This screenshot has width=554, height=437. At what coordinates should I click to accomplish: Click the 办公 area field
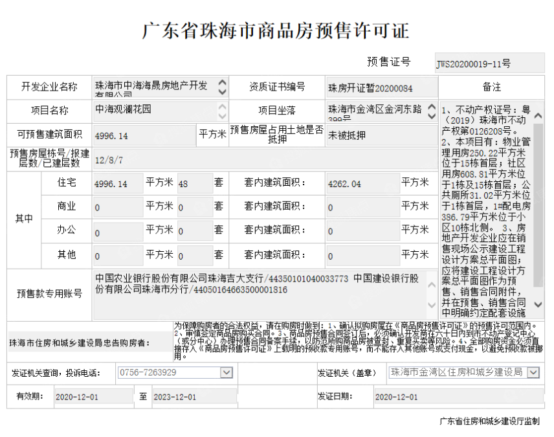click(x=118, y=231)
